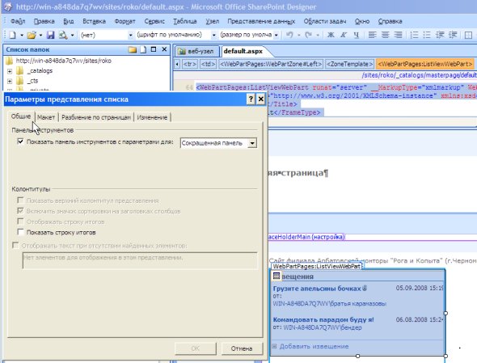The width and height of the screenshot is (477, 363).
Task: Maximize the folder list panel
Action: pyautogui.click(x=154, y=49)
